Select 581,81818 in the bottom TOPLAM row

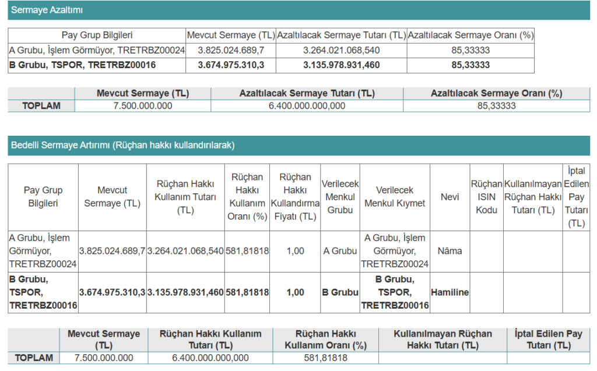pos(325,358)
